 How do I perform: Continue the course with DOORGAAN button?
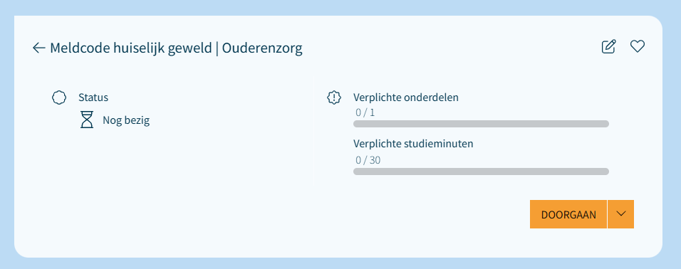coord(568,214)
